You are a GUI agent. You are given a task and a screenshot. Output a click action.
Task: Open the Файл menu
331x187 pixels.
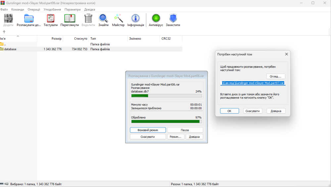pyautogui.click(x=4, y=10)
